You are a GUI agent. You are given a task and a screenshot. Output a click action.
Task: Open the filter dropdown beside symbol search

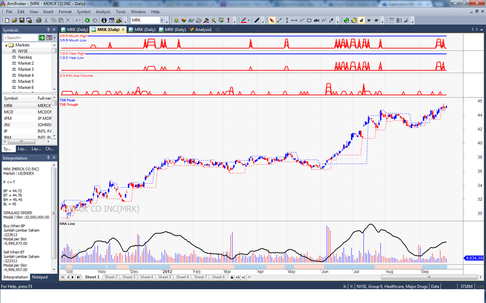pyautogui.click(x=55, y=38)
